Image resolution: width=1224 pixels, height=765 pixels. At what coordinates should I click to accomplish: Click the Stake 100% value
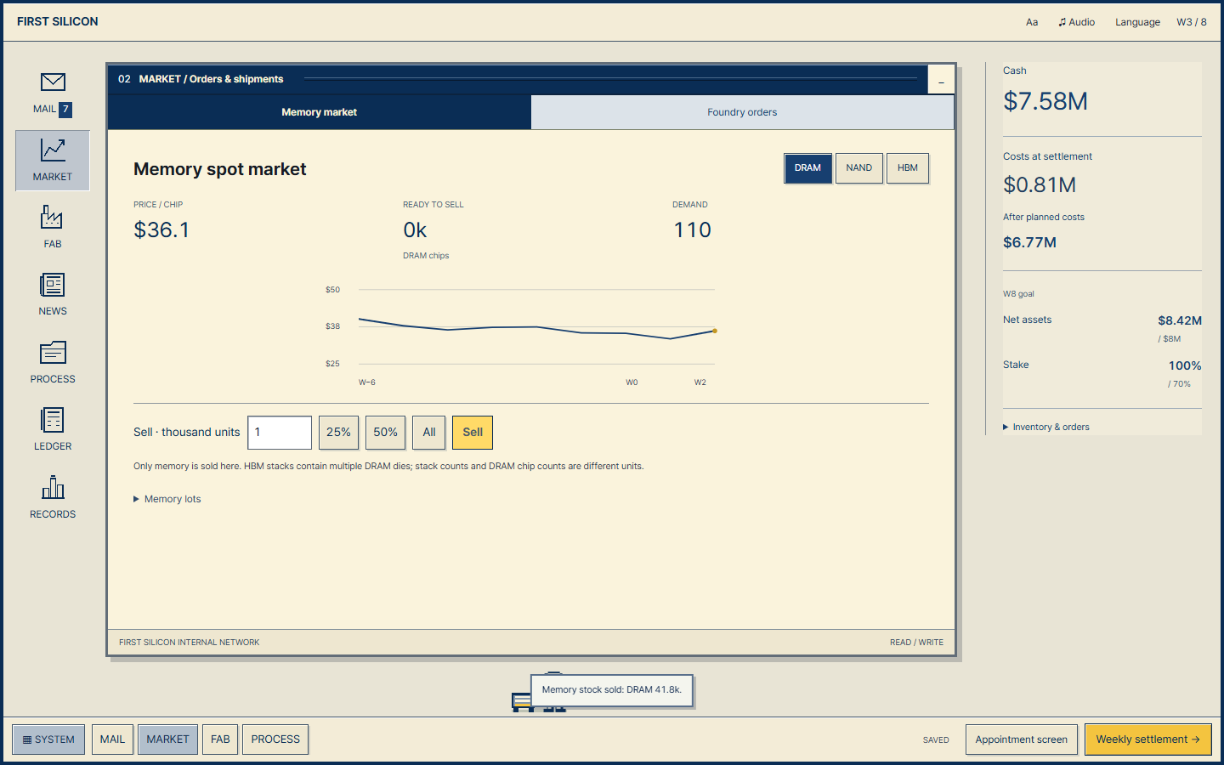click(x=1185, y=365)
